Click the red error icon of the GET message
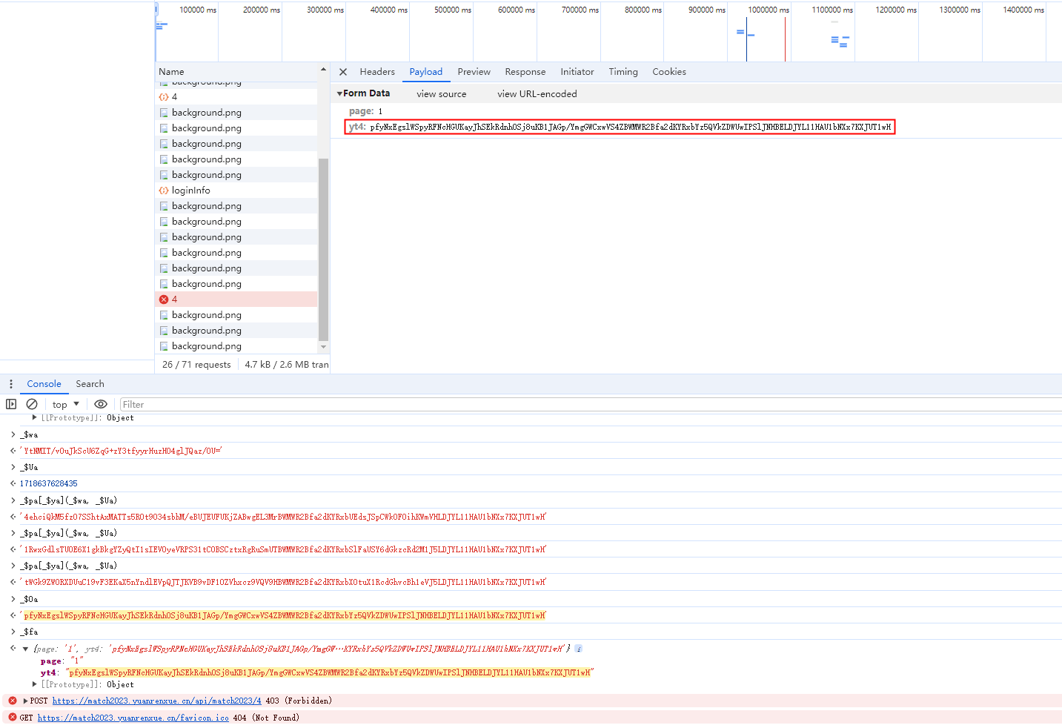Viewport: 1062px width, 728px height. tap(12, 718)
